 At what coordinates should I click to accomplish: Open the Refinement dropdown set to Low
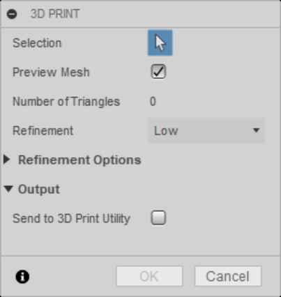206,130
